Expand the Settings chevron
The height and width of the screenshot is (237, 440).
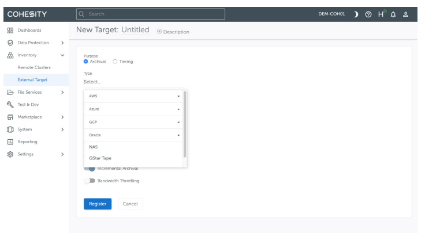62,154
